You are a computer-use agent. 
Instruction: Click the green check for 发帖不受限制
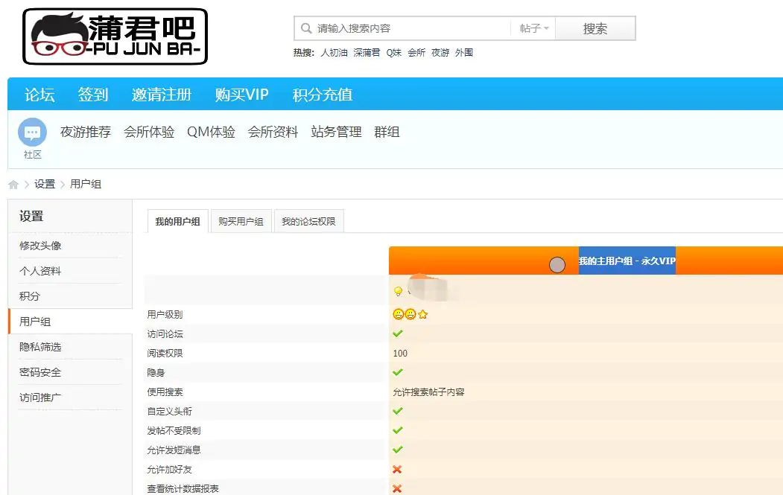[398, 430]
